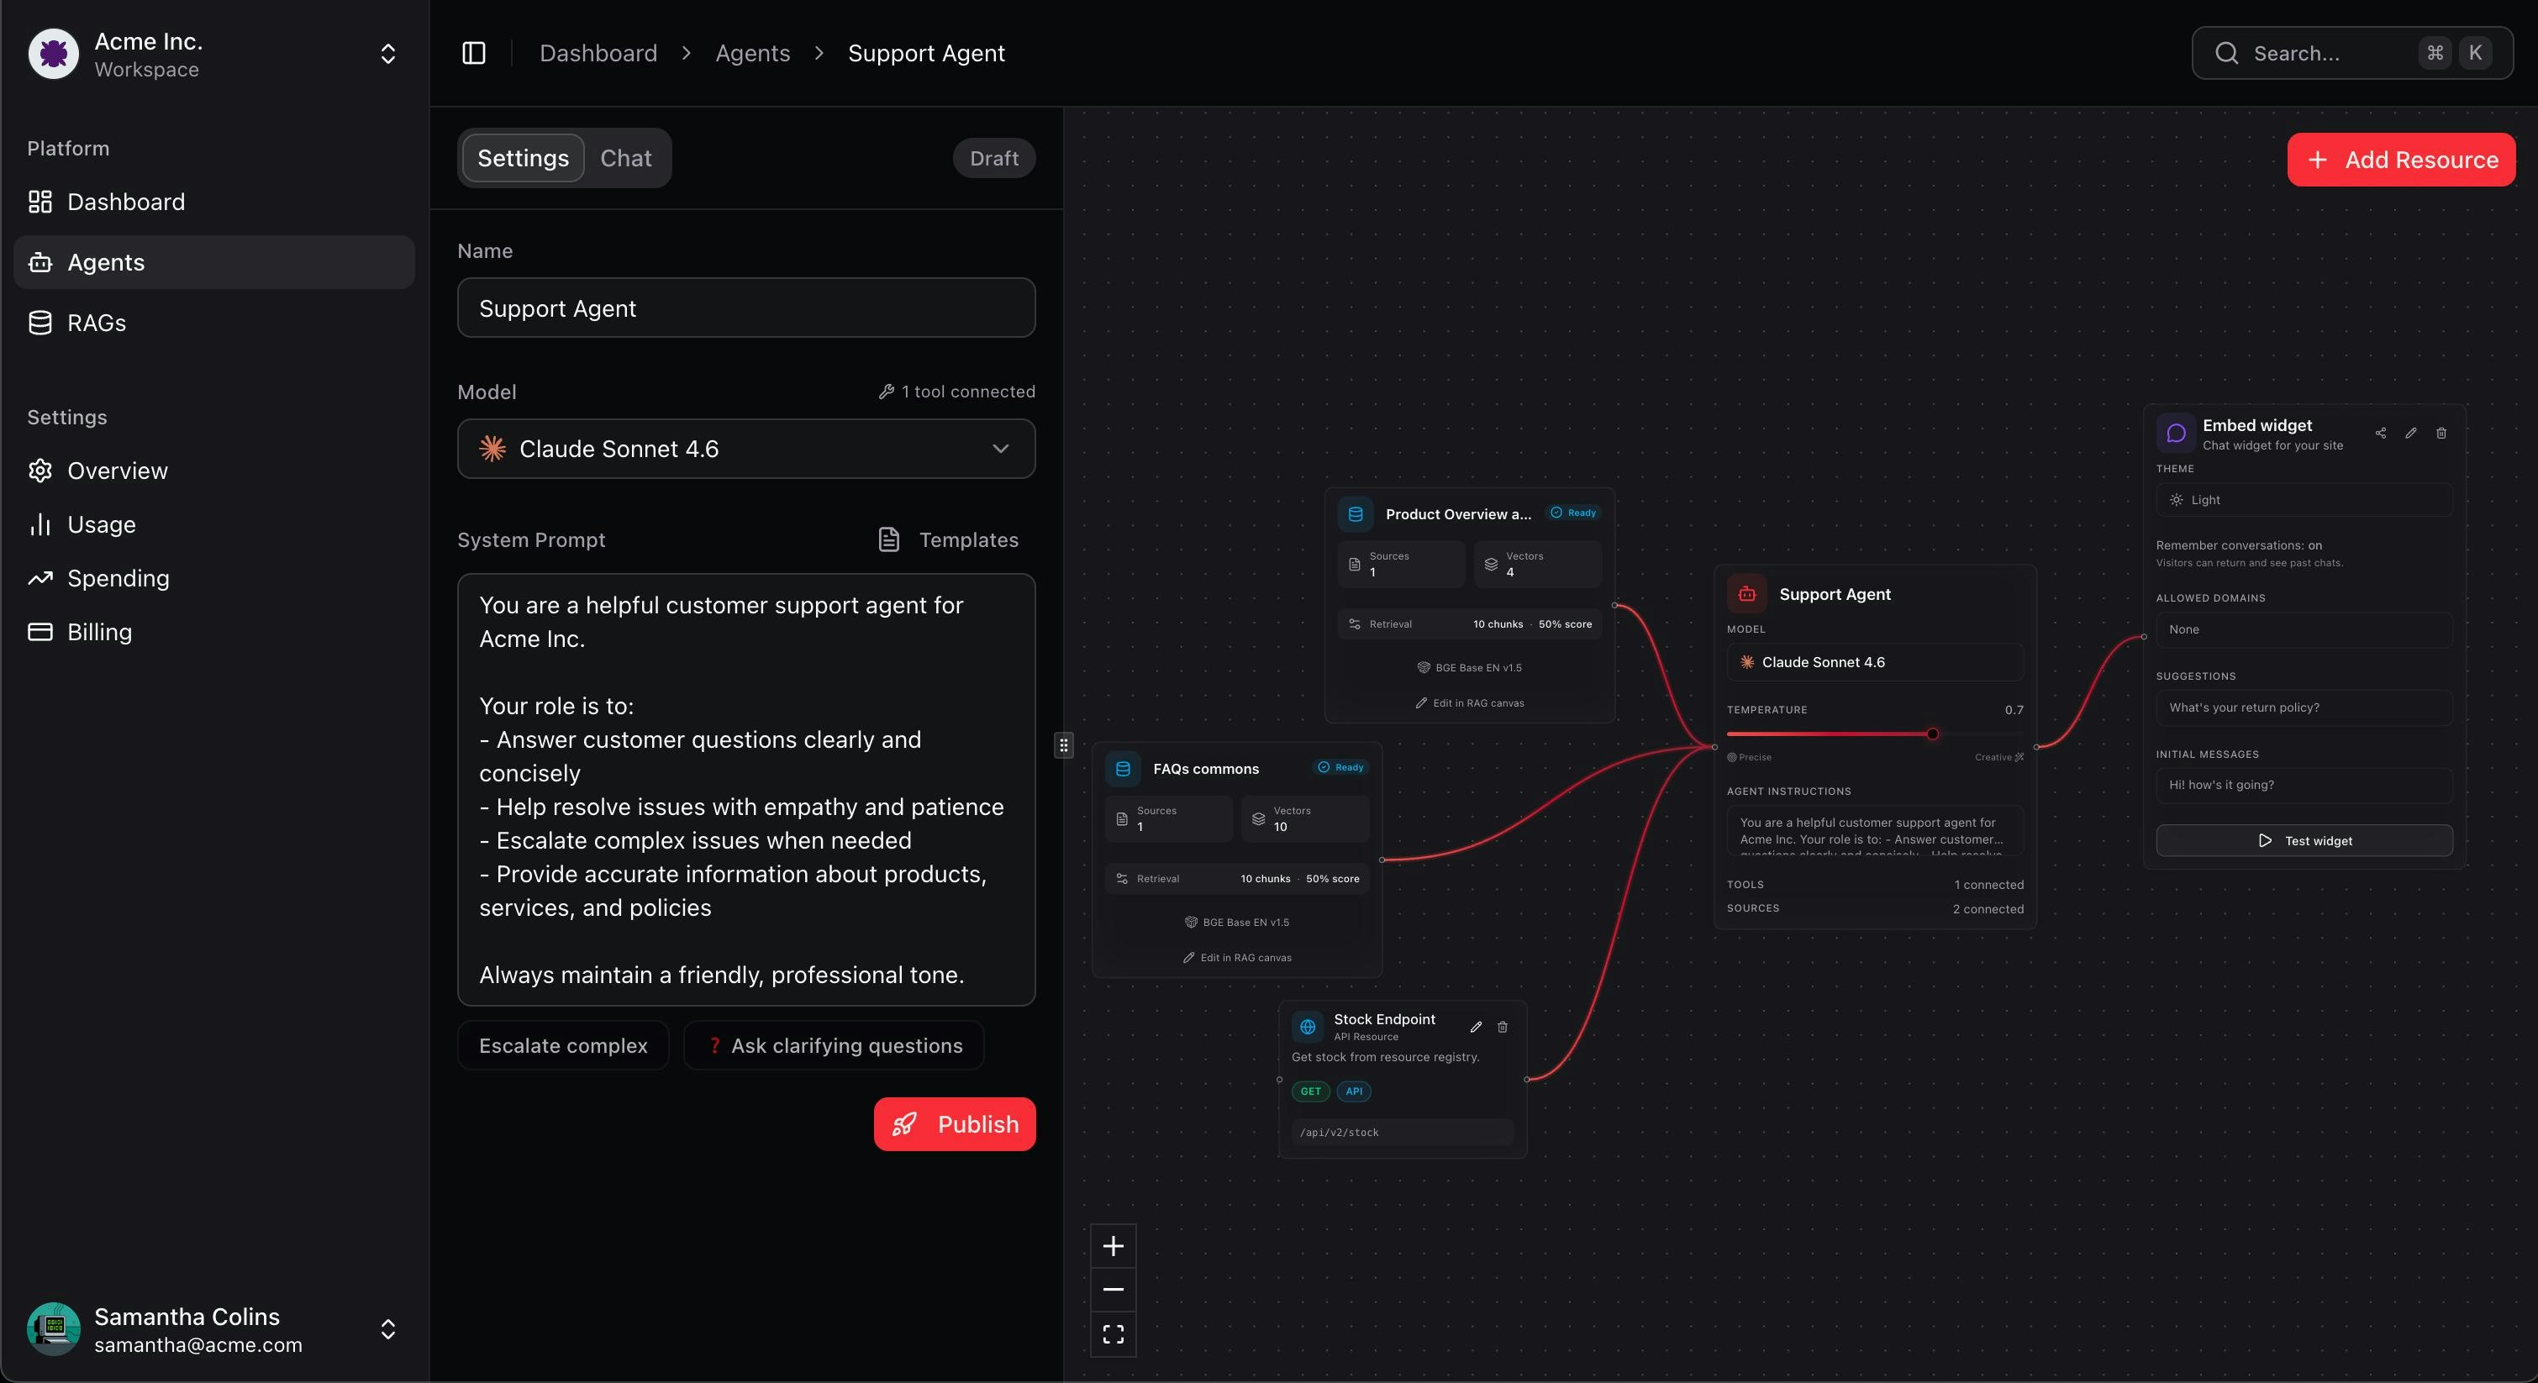Screen dimensions: 2538x1383
Task: Share the Embed widget node
Action: 2380,434
